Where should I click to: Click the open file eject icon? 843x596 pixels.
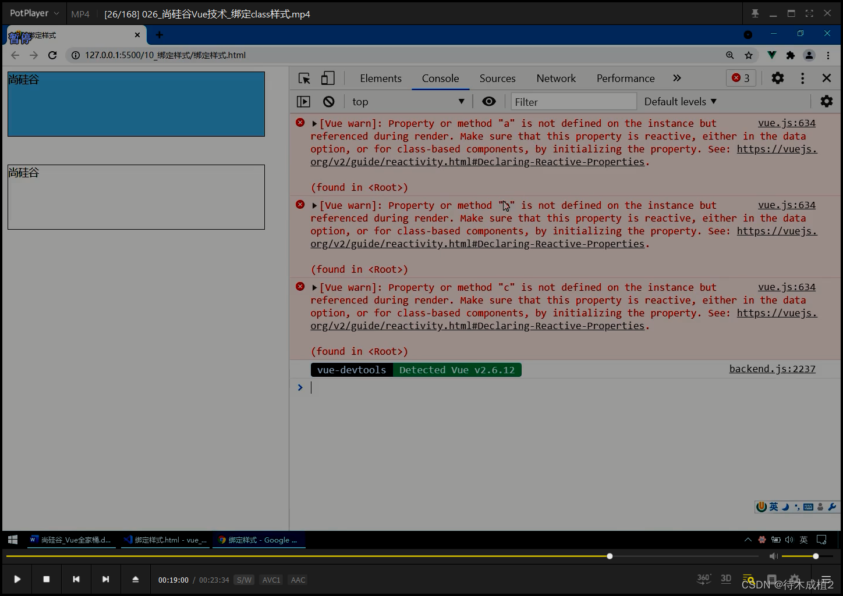click(135, 579)
